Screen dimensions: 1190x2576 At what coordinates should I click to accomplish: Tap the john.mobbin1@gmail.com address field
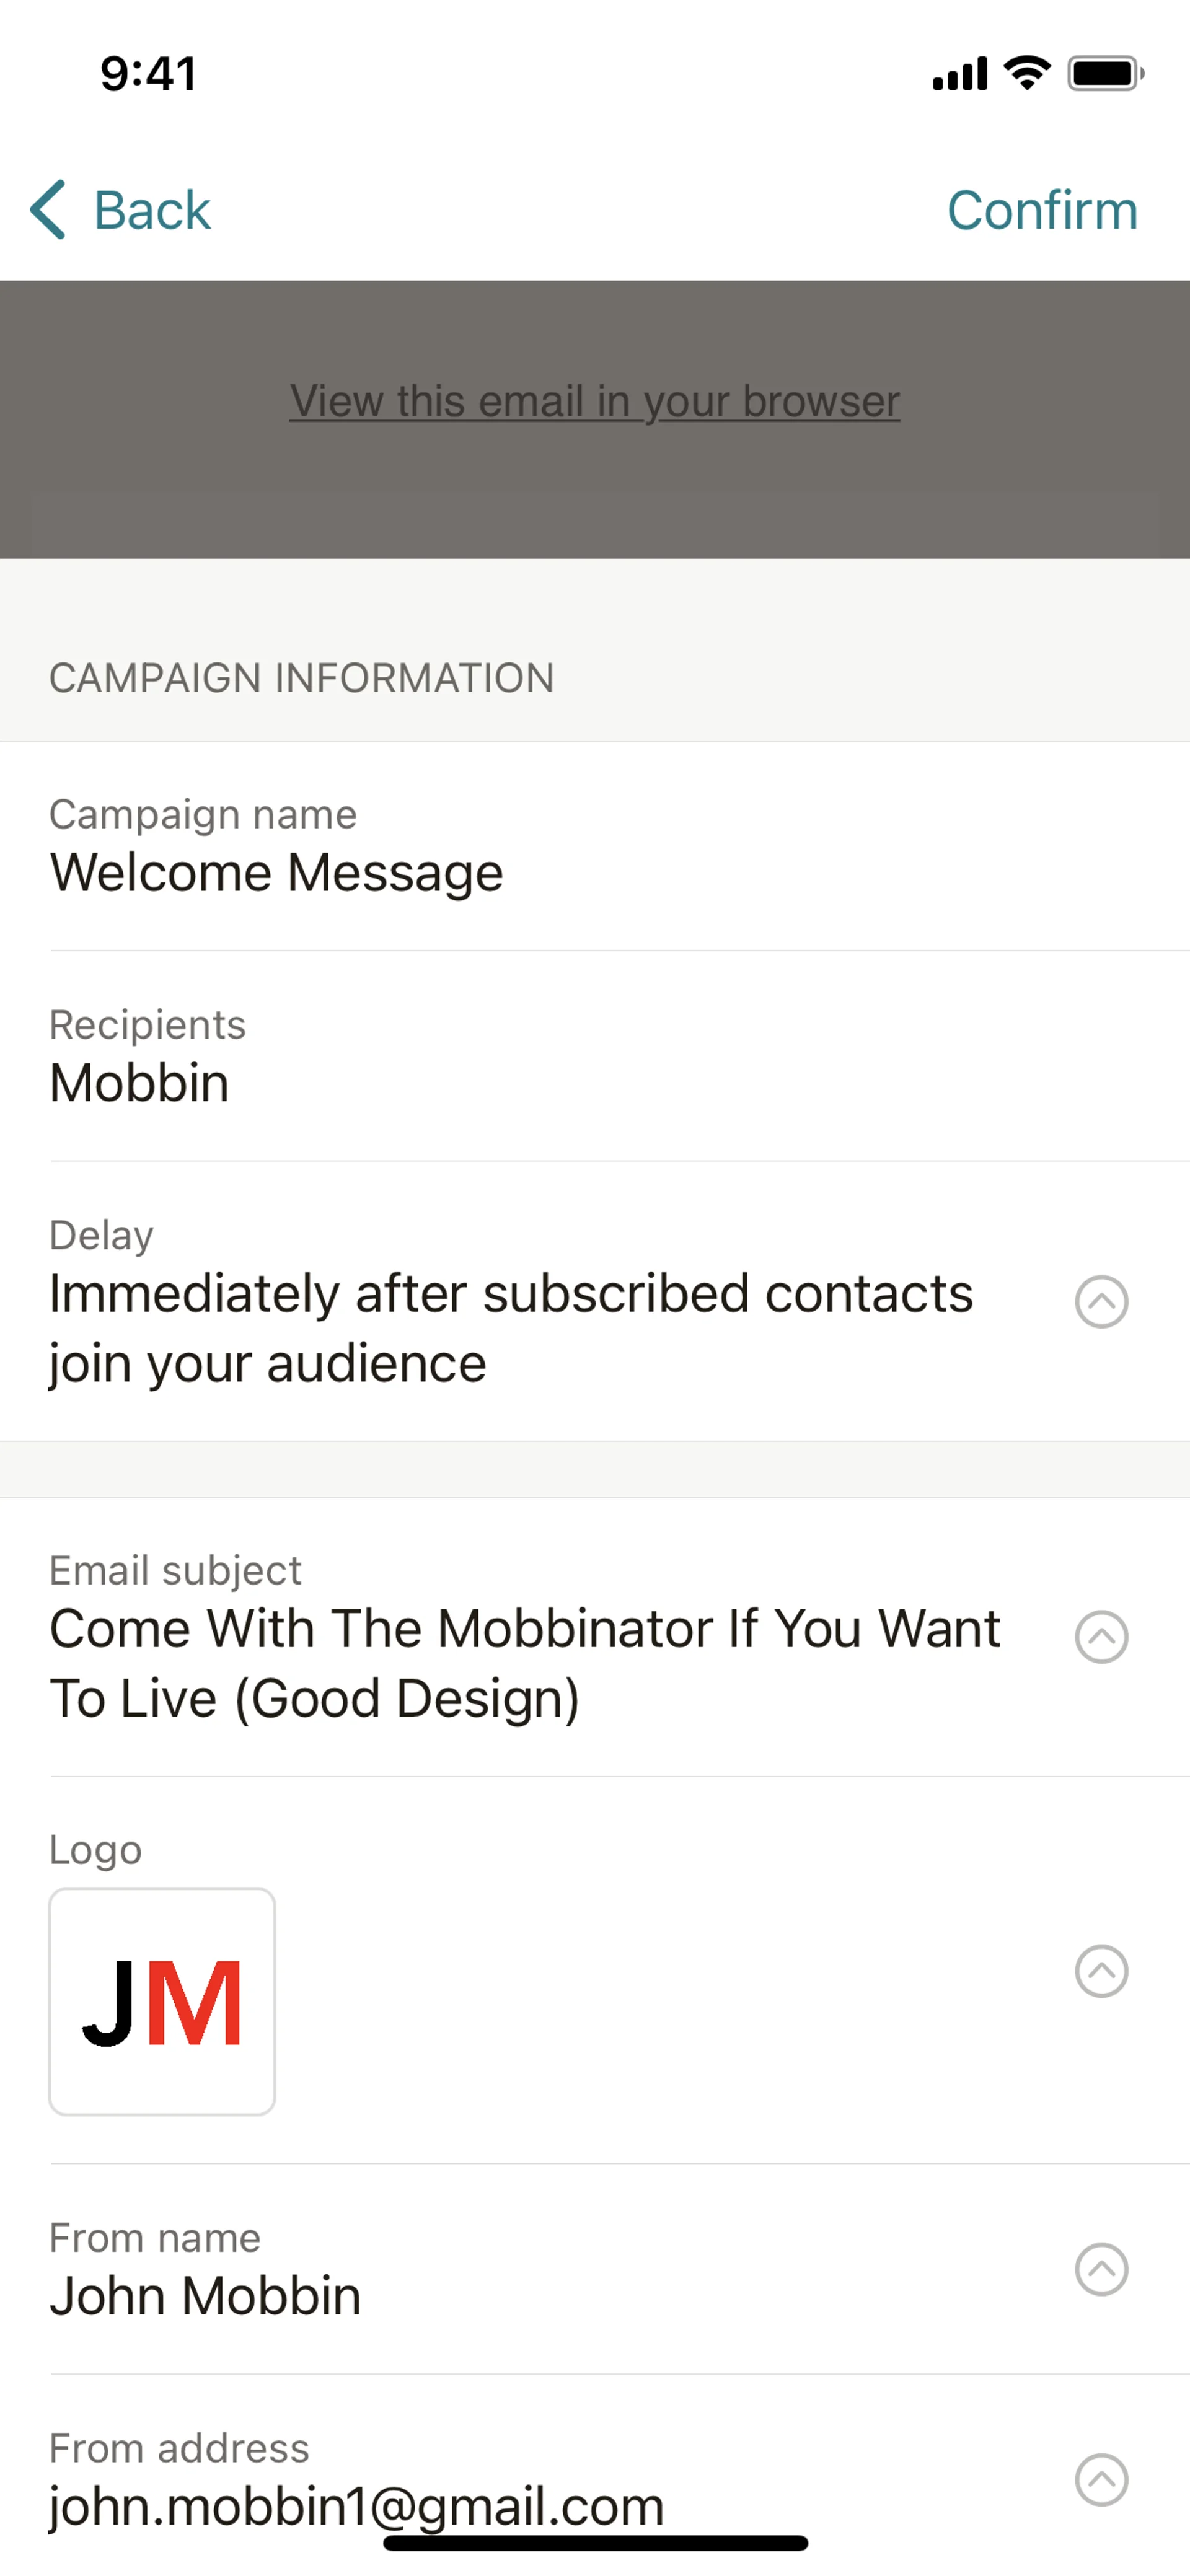(357, 2505)
